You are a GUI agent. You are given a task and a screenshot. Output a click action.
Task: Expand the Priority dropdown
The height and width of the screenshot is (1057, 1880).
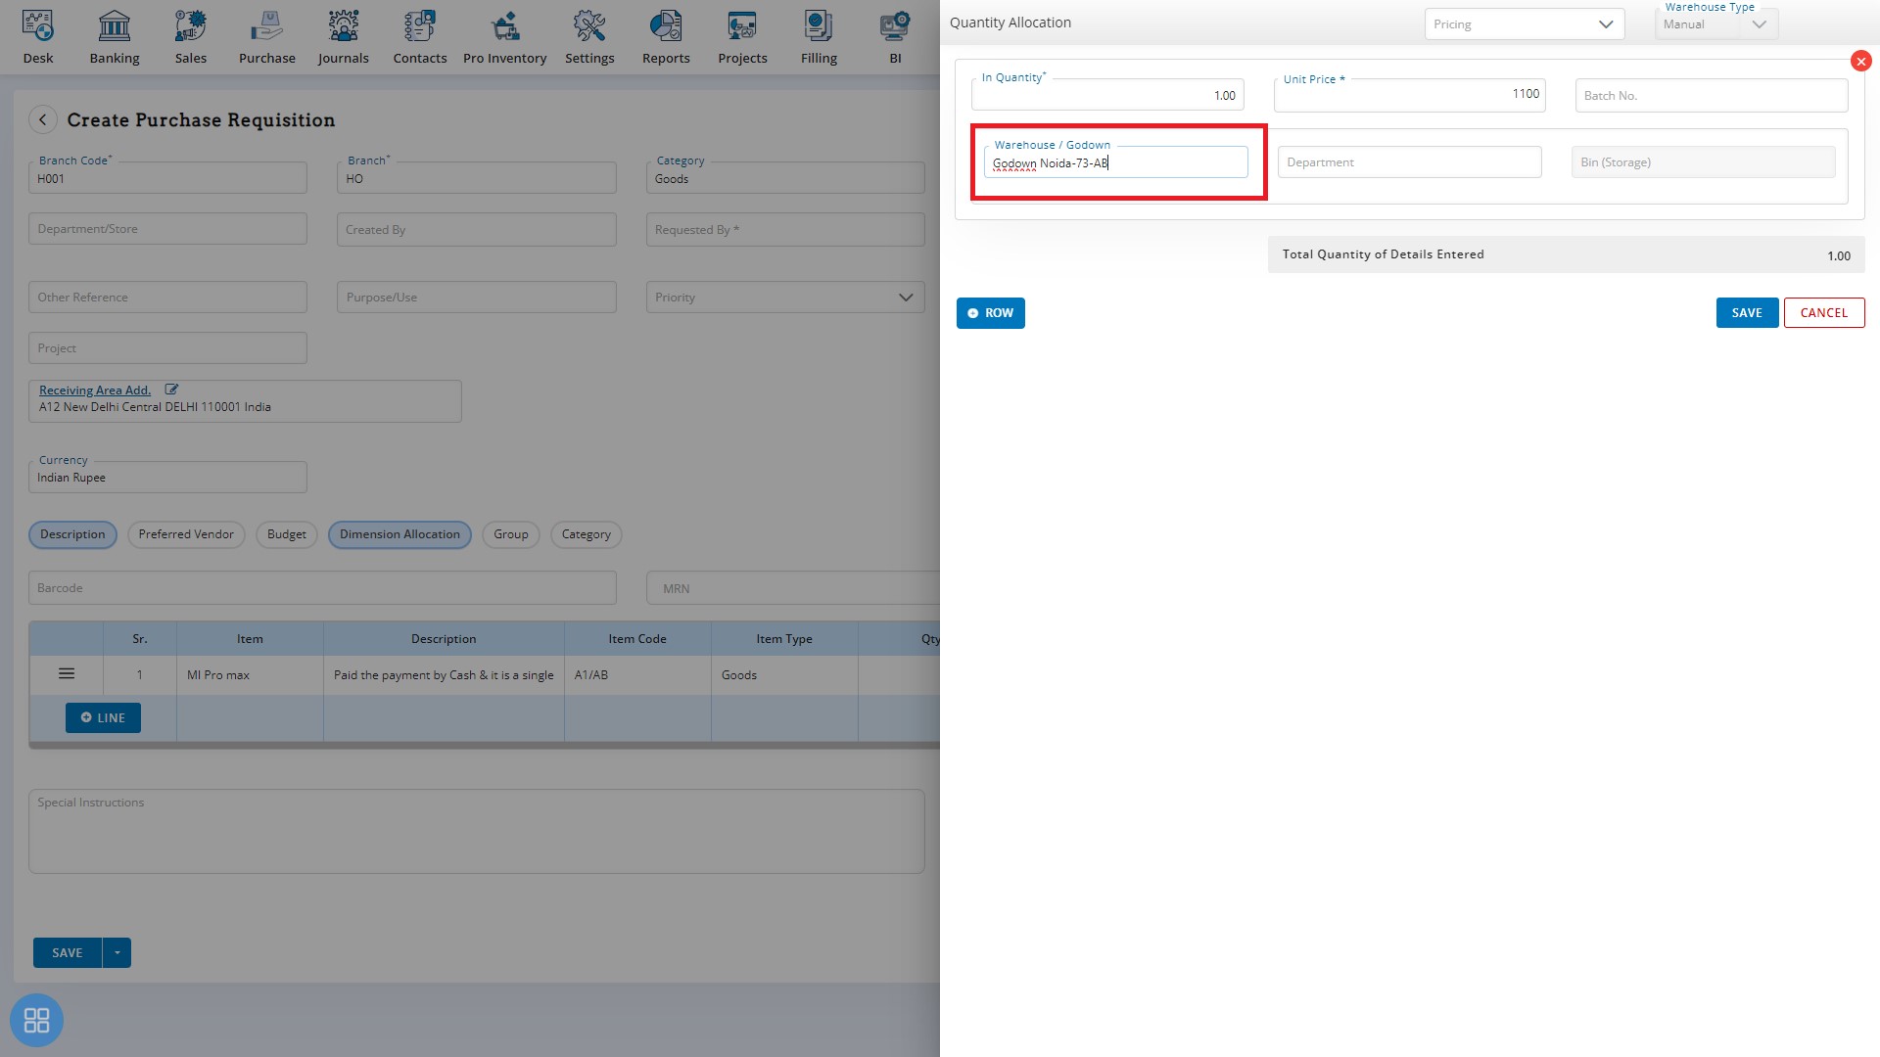tap(785, 298)
